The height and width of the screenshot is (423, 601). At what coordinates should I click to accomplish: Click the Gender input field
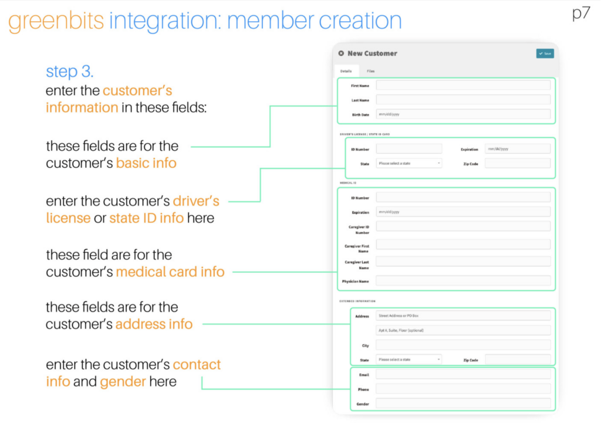click(463, 403)
